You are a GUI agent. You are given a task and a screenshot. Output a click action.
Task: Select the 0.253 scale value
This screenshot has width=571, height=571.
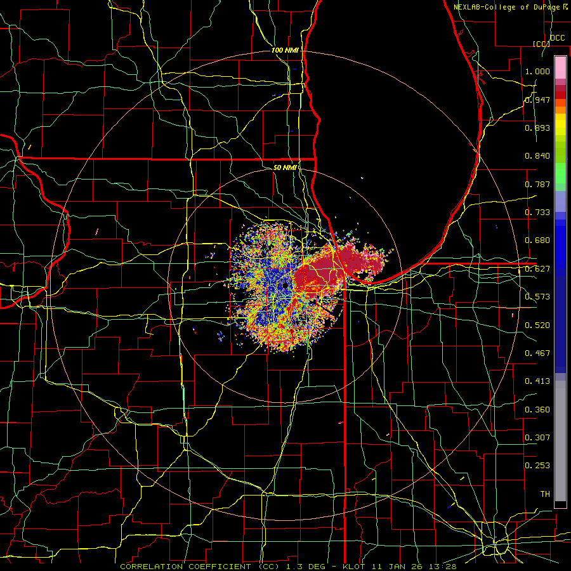pyautogui.click(x=537, y=466)
